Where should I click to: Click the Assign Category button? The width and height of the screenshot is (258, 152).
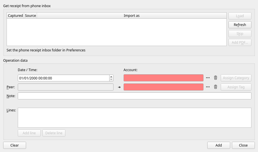(236, 78)
